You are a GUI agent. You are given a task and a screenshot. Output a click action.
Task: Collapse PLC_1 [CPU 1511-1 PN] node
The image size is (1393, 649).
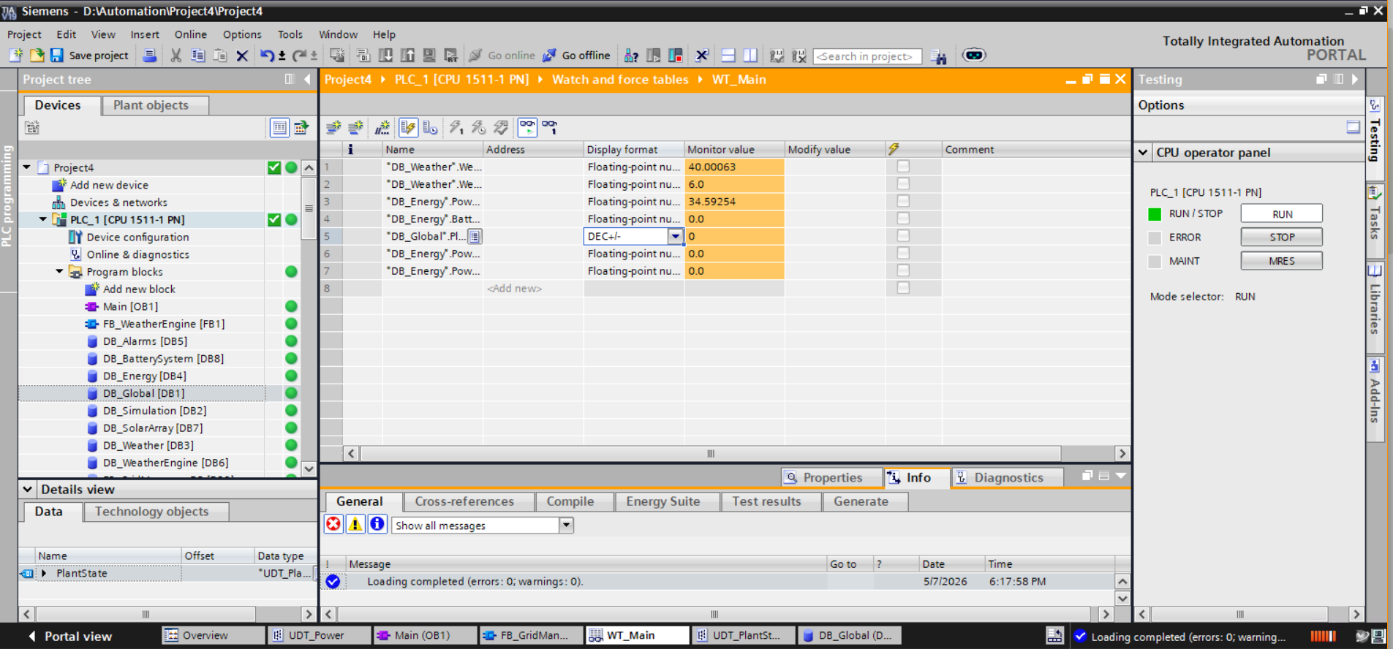(43, 219)
